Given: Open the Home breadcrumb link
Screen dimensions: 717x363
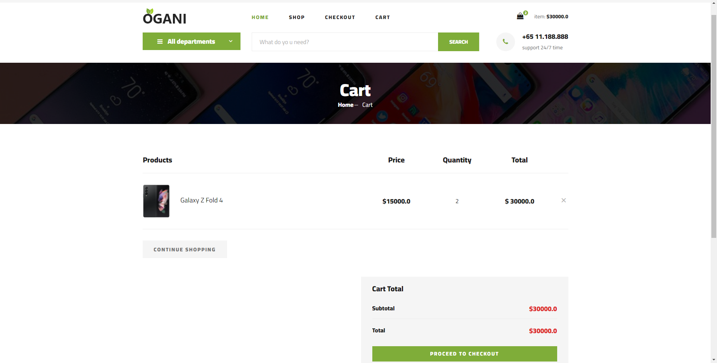Looking at the screenshot, I should tap(345, 105).
